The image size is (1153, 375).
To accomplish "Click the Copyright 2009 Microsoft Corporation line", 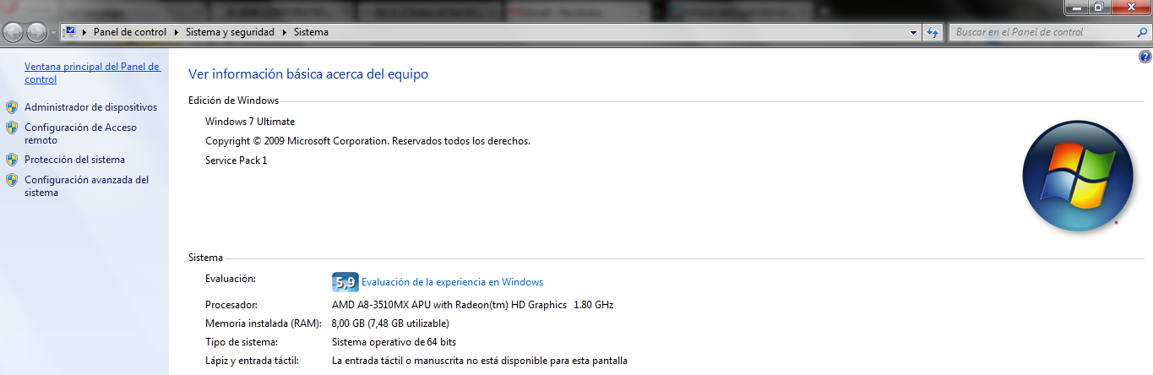I will 367,141.
